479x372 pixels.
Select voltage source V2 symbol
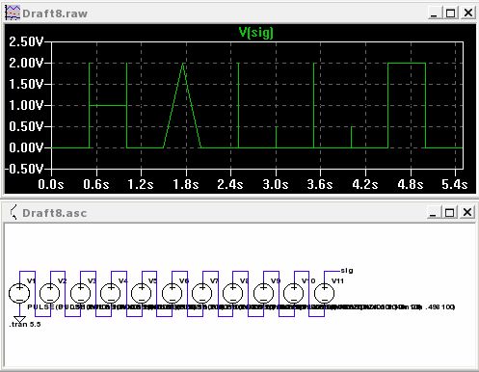tap(50, 293)
